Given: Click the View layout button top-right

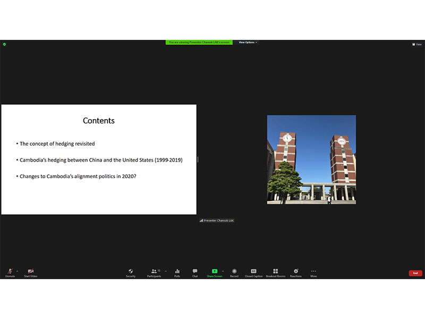Looking at the screenshot, I should click(417, 44).
